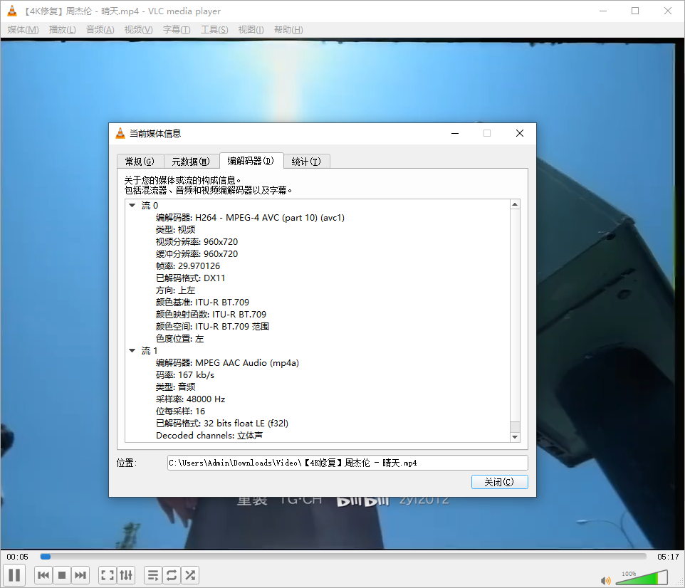Select the 方向: 上左 row
Screen dimensions: 685x588
tap(176, 290)
